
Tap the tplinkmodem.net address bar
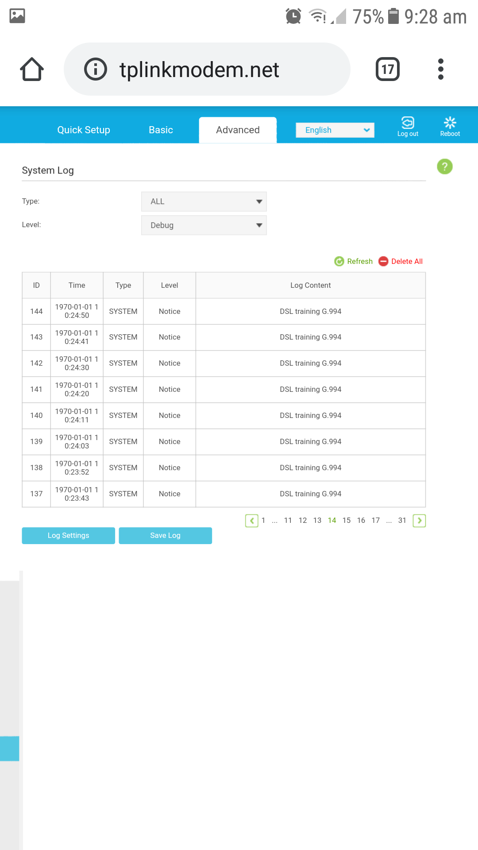(207, 69)
